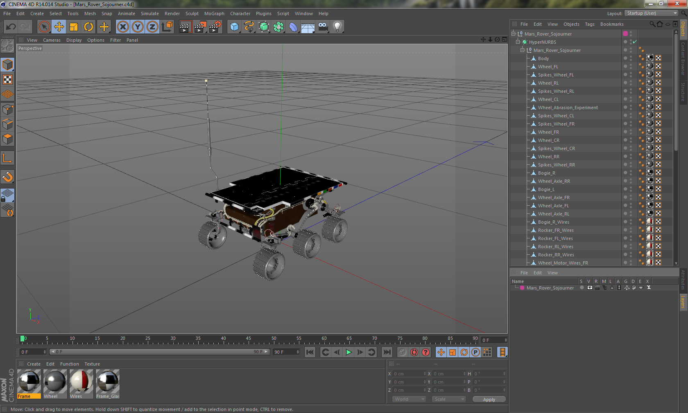Screen dimensions: 688x413
Task: Open the MoGraph menu
Action: (x=214, y=13)
